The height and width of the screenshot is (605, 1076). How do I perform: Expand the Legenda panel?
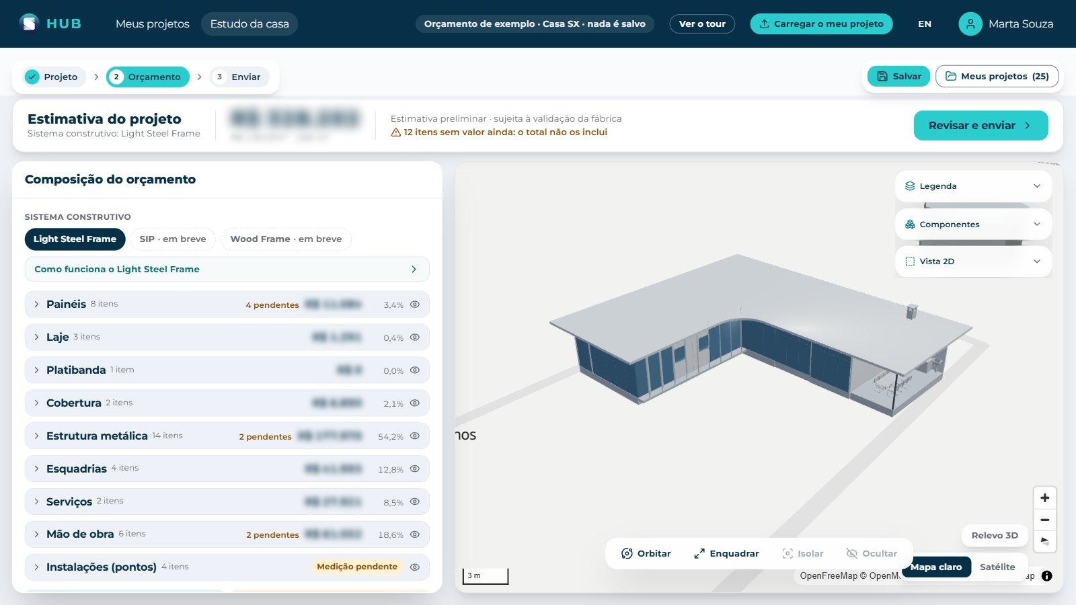973,186
